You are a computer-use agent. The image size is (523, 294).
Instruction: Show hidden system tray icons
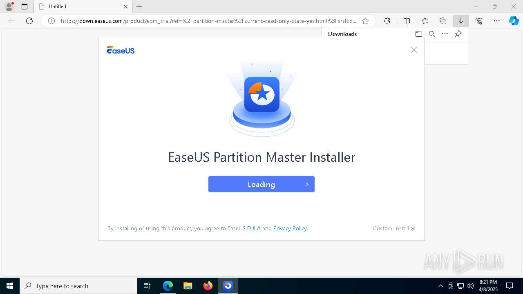[441, 286]
